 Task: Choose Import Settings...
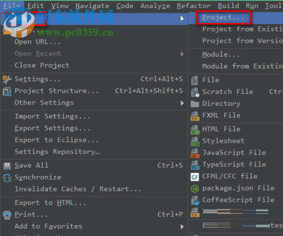(x=53, y=117)
